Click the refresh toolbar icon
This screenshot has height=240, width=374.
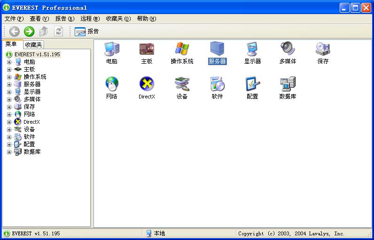click(58, 31)
